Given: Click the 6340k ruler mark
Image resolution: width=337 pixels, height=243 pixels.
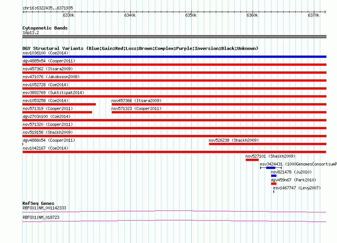Looking at the screenshot, I should [130, 15].
